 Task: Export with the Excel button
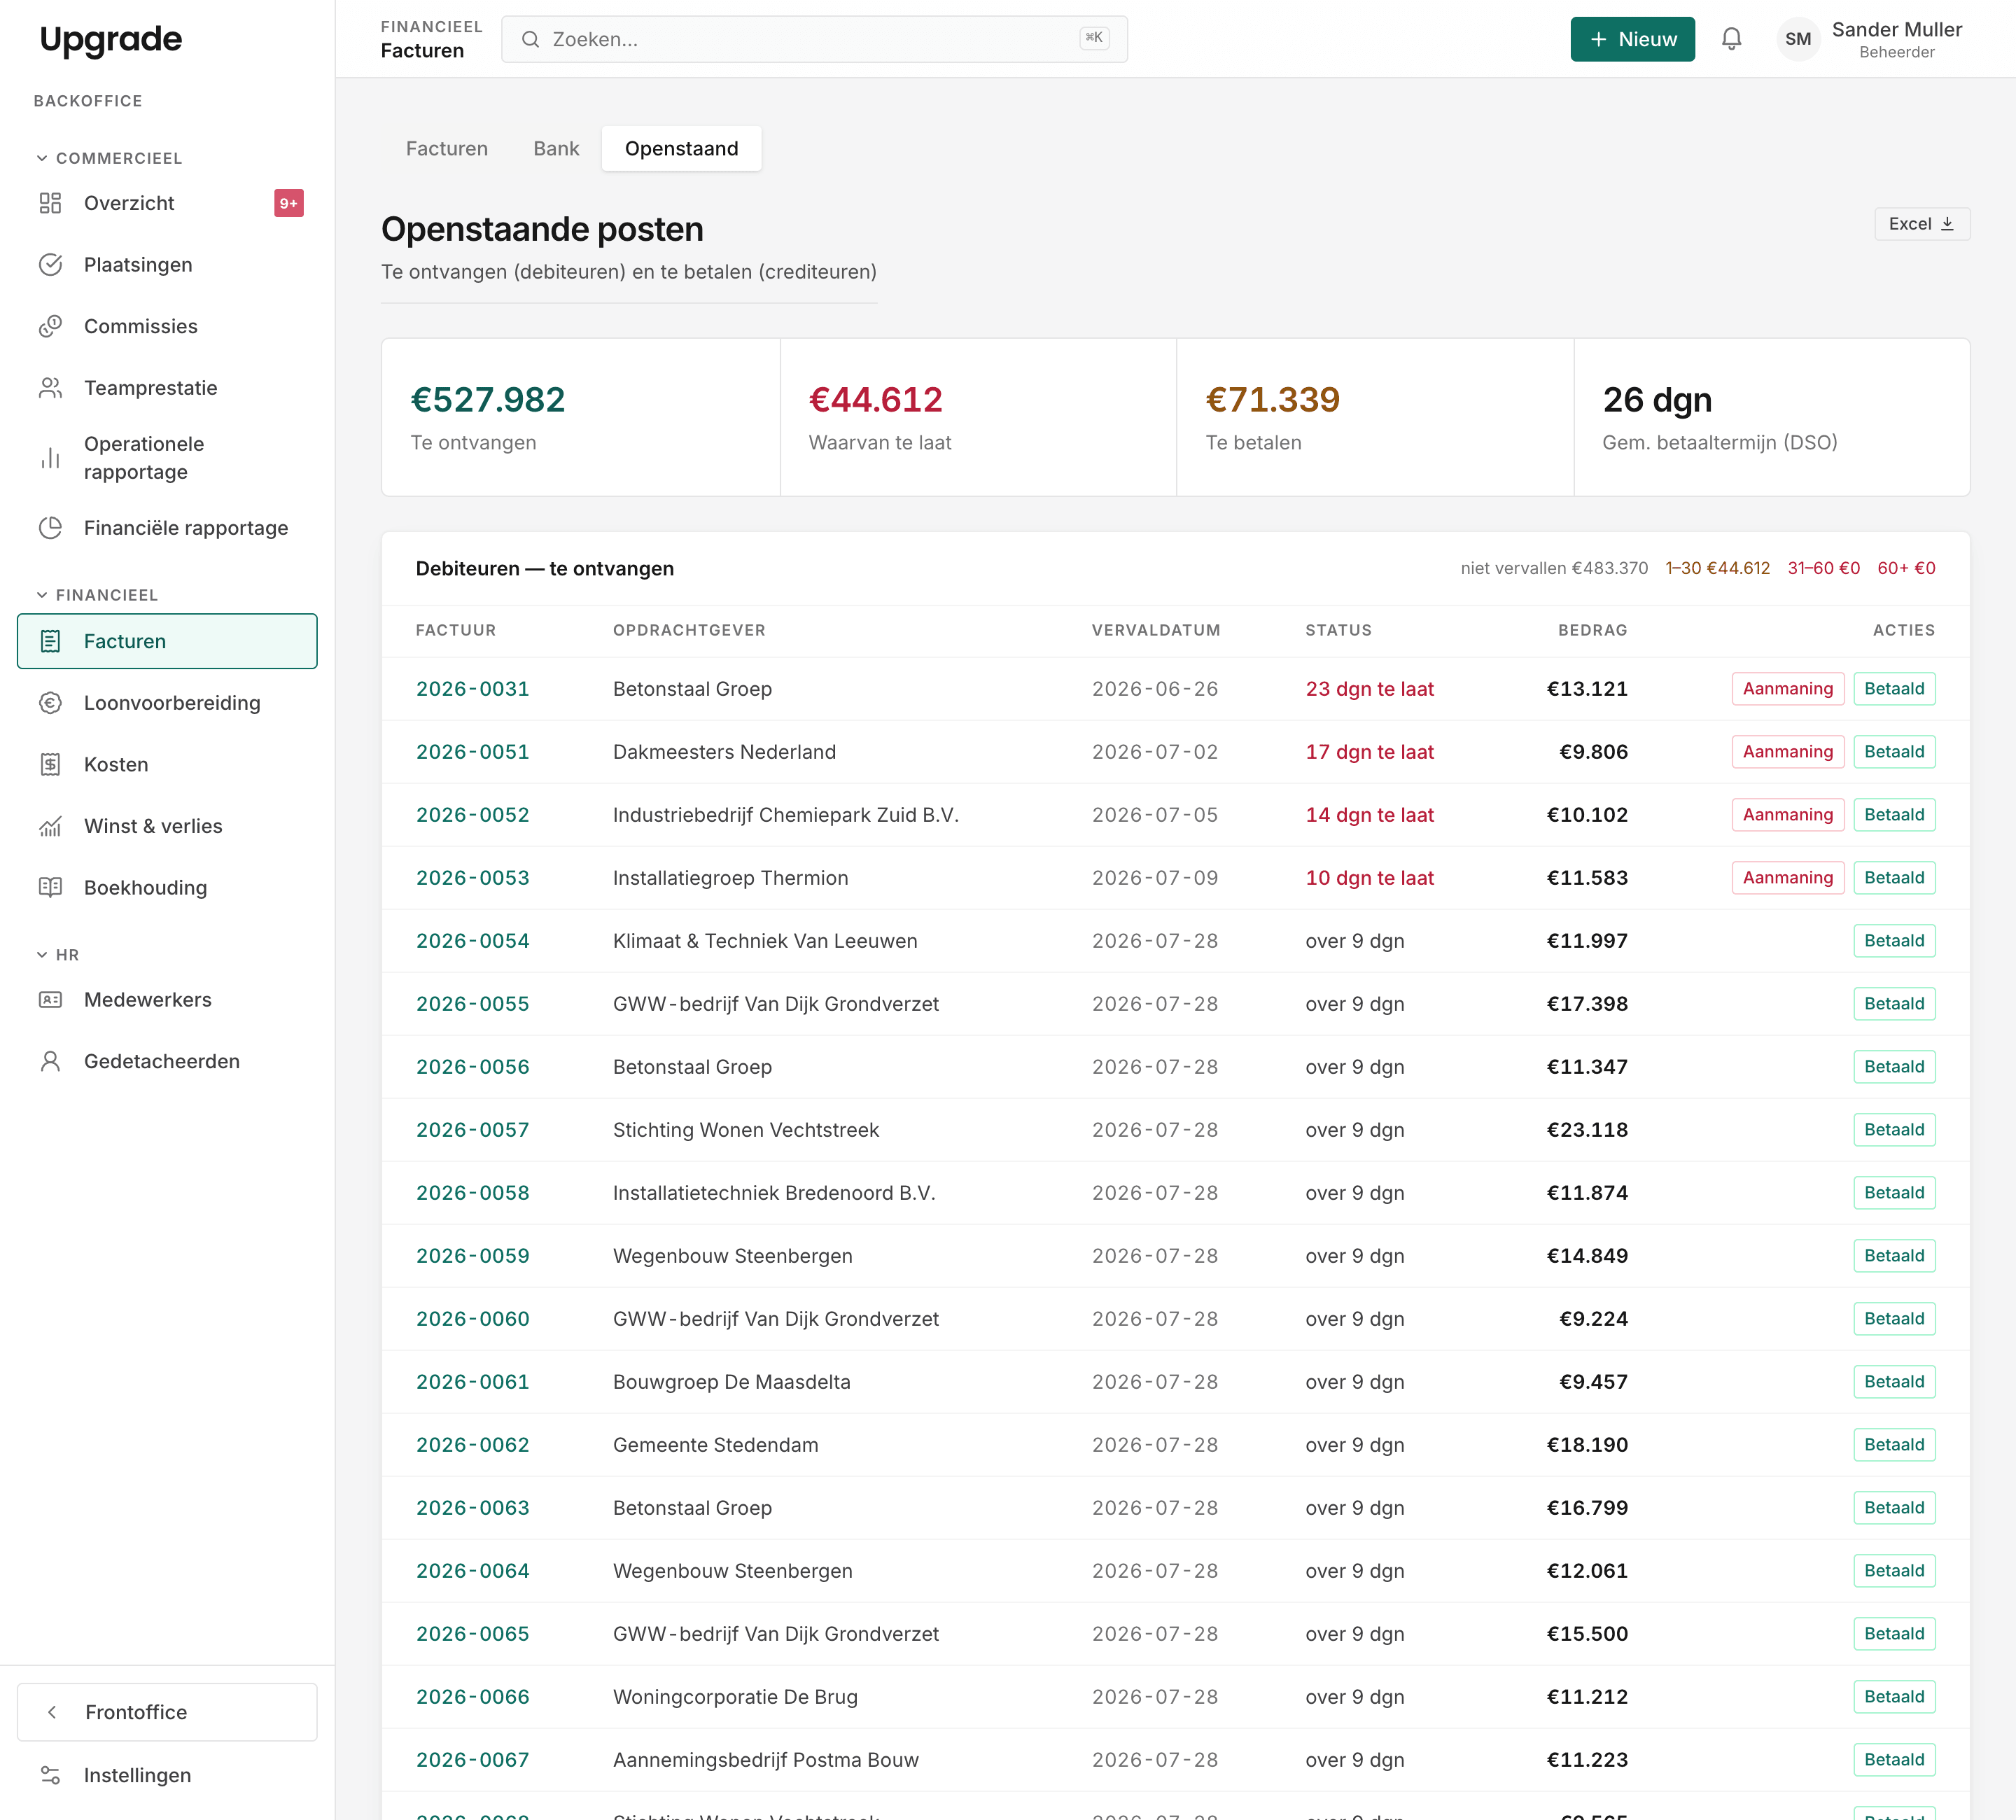(1921, 224)
